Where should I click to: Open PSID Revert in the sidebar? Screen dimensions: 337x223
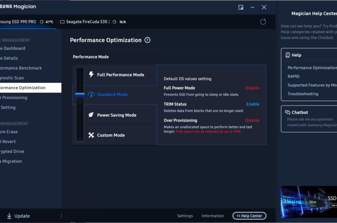[x=31, y=142]
